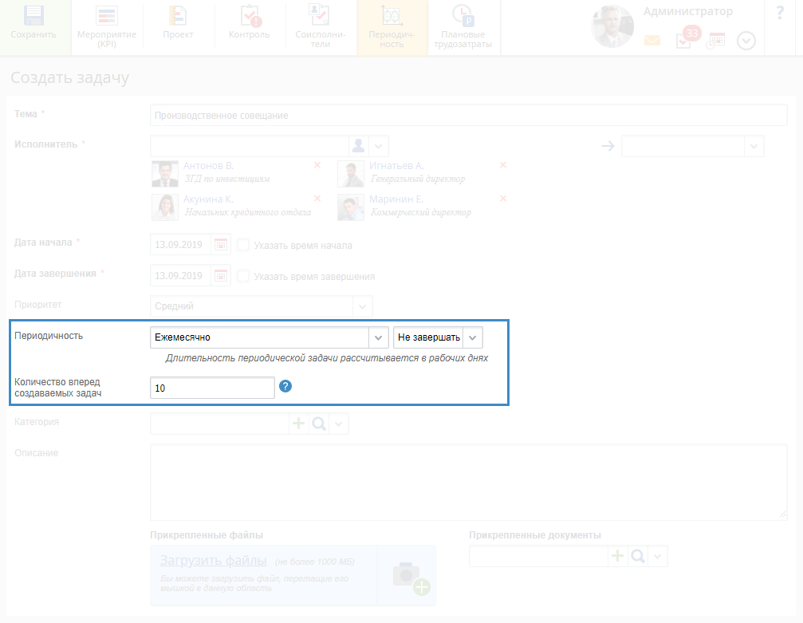
Task: Click the Контроль toolbar icon
Action: click(x=249, y=16)
